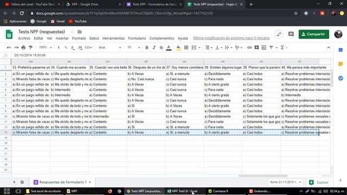Open the Datos menu

coord(94,38)
